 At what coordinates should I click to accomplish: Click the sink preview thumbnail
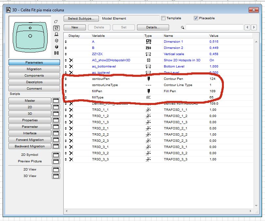coord(30,37)
